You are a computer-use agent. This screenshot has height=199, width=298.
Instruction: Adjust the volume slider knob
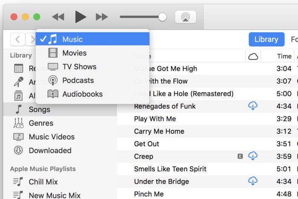[x=162, y=17]
